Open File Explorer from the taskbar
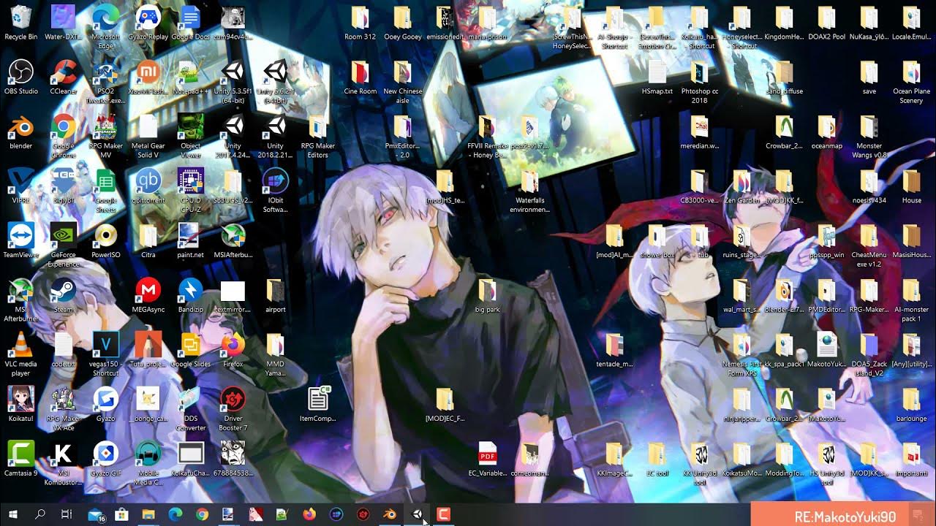The image size is (936, 526). tap(148, 514)
